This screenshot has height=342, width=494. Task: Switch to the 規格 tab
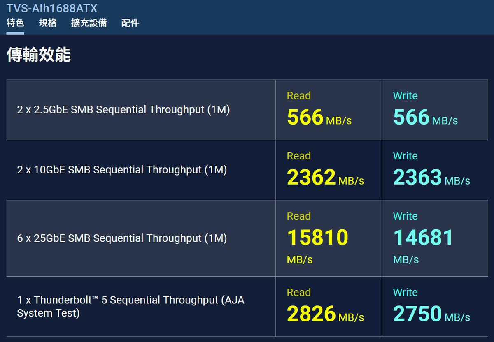(x=48, y=23)
